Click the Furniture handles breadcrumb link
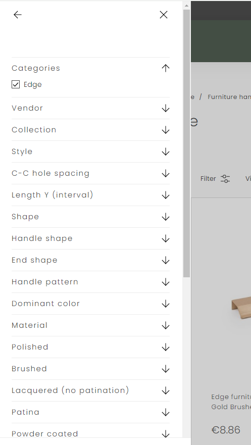The width and height of the screenshot is (251, 445). (x=229, y=97)
